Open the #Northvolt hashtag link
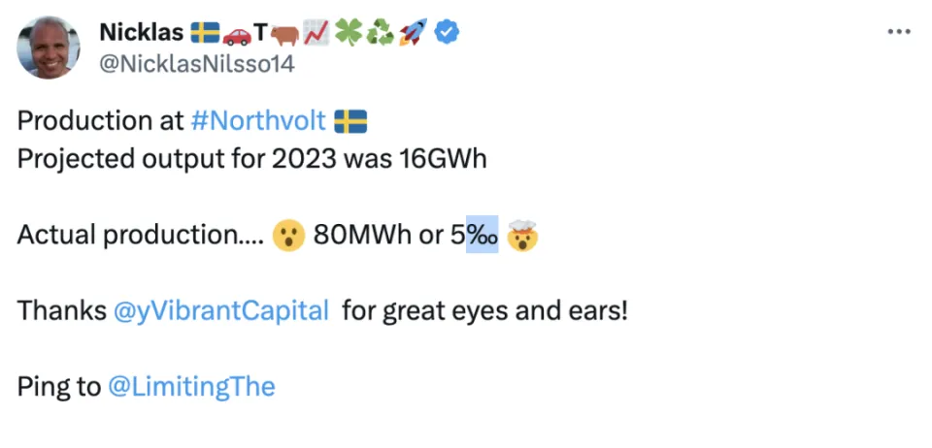 coord(257,121)
